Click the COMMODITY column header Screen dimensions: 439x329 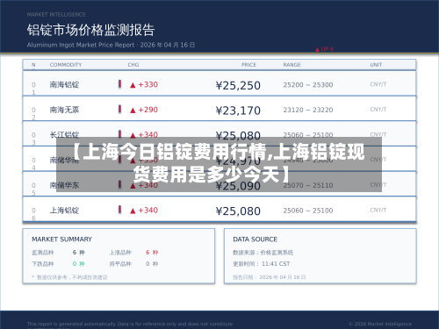[x=66, y=65]
